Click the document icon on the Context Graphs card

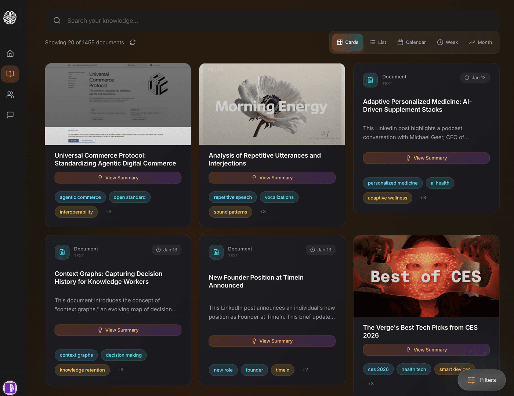[62, 252]
